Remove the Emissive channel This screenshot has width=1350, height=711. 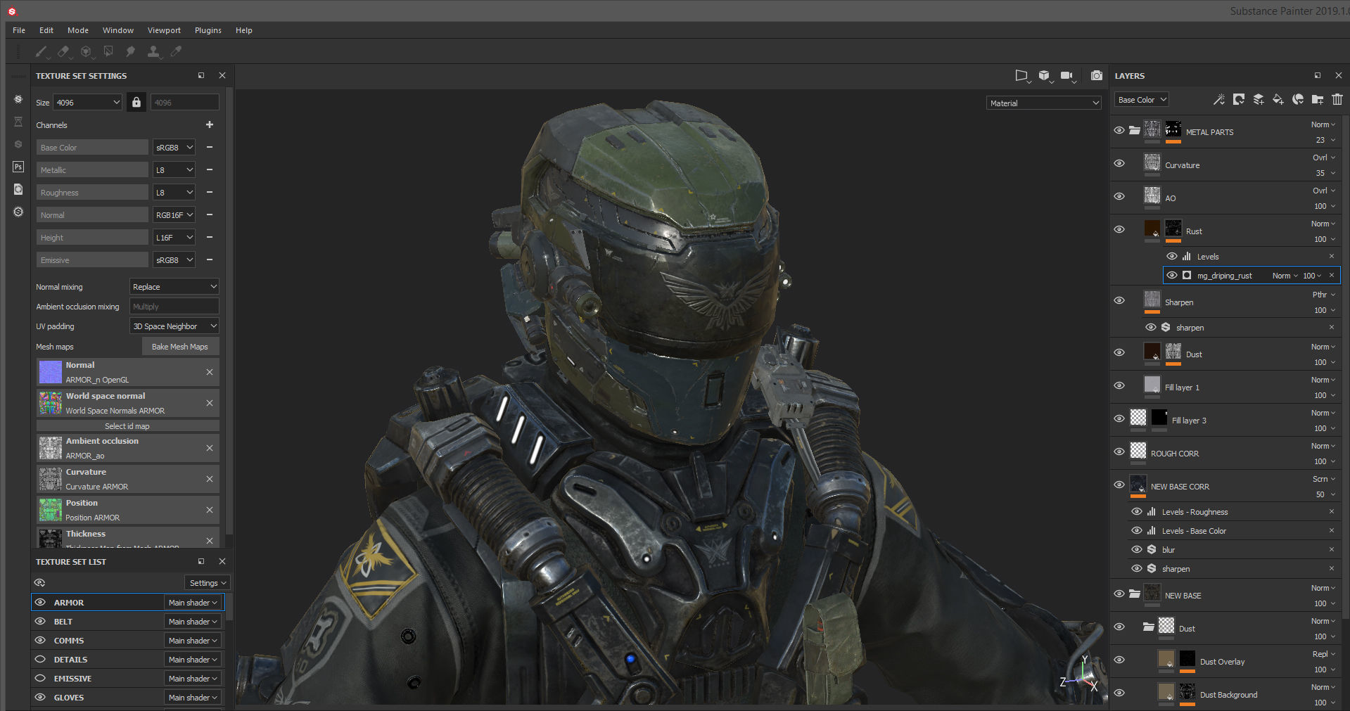coord(210,260)
